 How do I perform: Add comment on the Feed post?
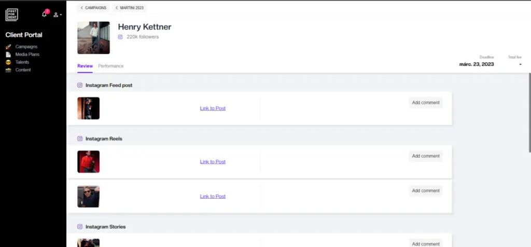tap(426, 103)
